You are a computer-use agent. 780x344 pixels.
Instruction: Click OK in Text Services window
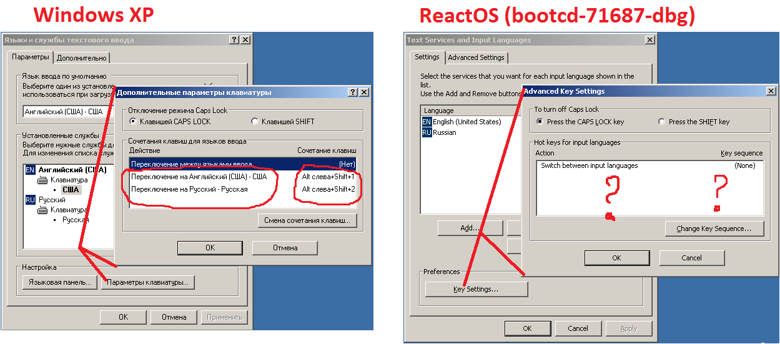[527, 328]
